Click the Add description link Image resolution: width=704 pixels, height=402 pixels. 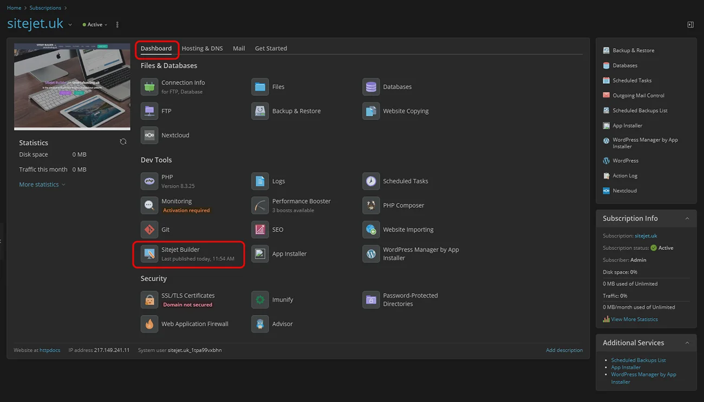click(x=564, y=350)
